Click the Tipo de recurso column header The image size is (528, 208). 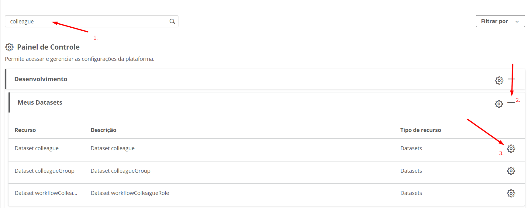pos(420,130)
